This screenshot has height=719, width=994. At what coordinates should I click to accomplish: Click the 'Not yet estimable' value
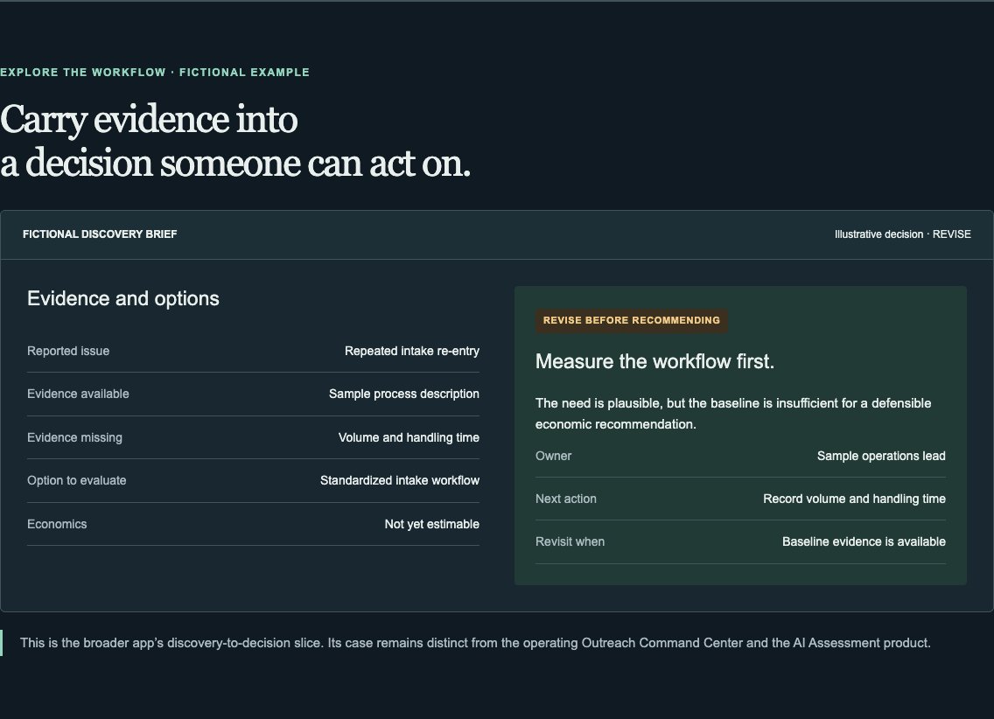coord(431,525)
